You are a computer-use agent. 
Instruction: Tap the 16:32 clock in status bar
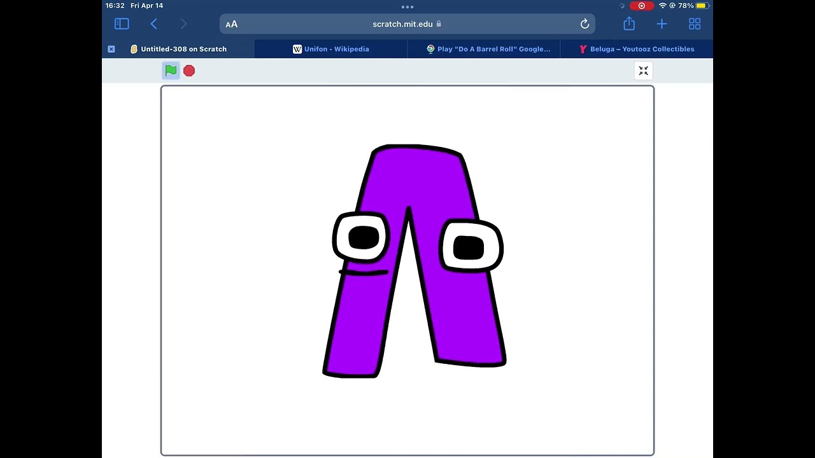pyautogui.click(x=115, y=6)
